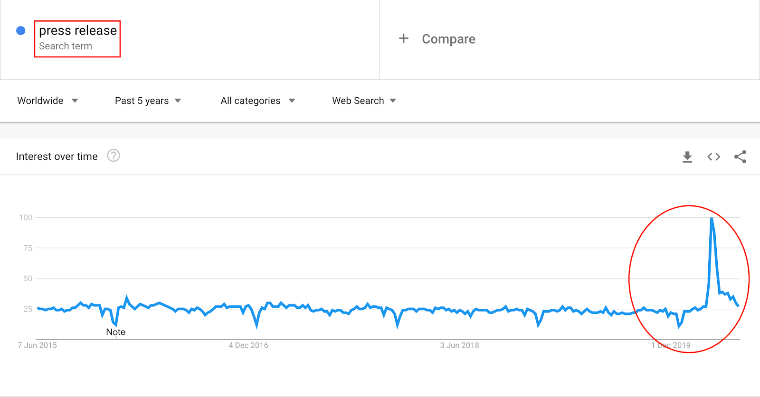
Task: Click the 1 Dec 2019 date label
Action: [670, 345]
